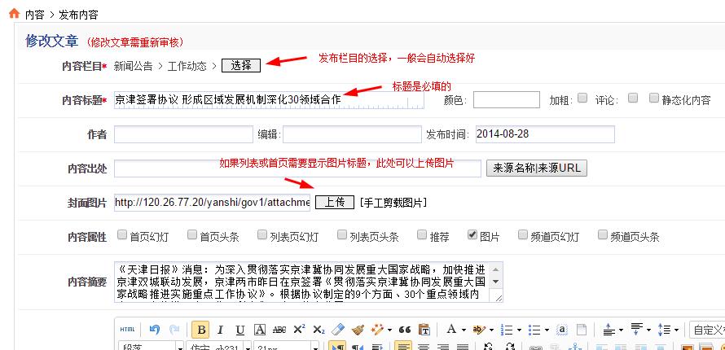The image size is (725, 350).
Task: Tick the 推荐 checkbox
Action: point(422,235)
